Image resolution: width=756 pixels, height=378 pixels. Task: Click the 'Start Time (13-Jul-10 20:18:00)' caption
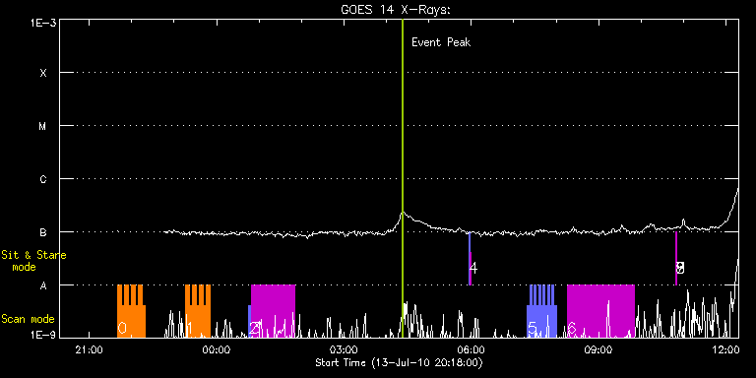tap(399, 362)
